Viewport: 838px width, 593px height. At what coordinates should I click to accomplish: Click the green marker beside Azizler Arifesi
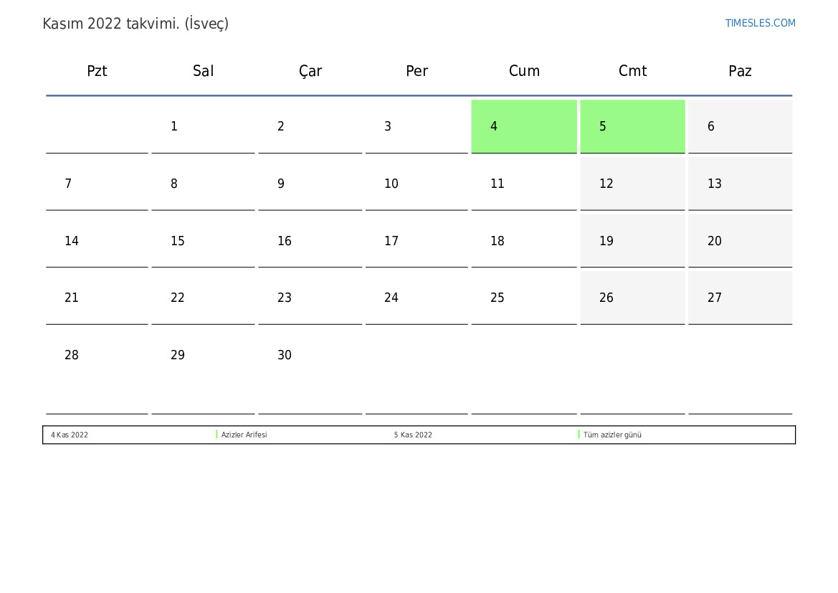point(216,435)
